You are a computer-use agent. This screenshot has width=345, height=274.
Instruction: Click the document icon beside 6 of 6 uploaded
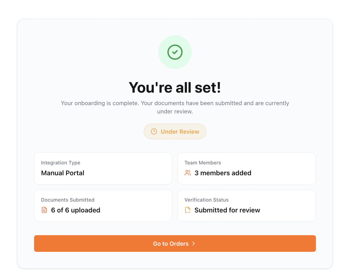[44, 210]
